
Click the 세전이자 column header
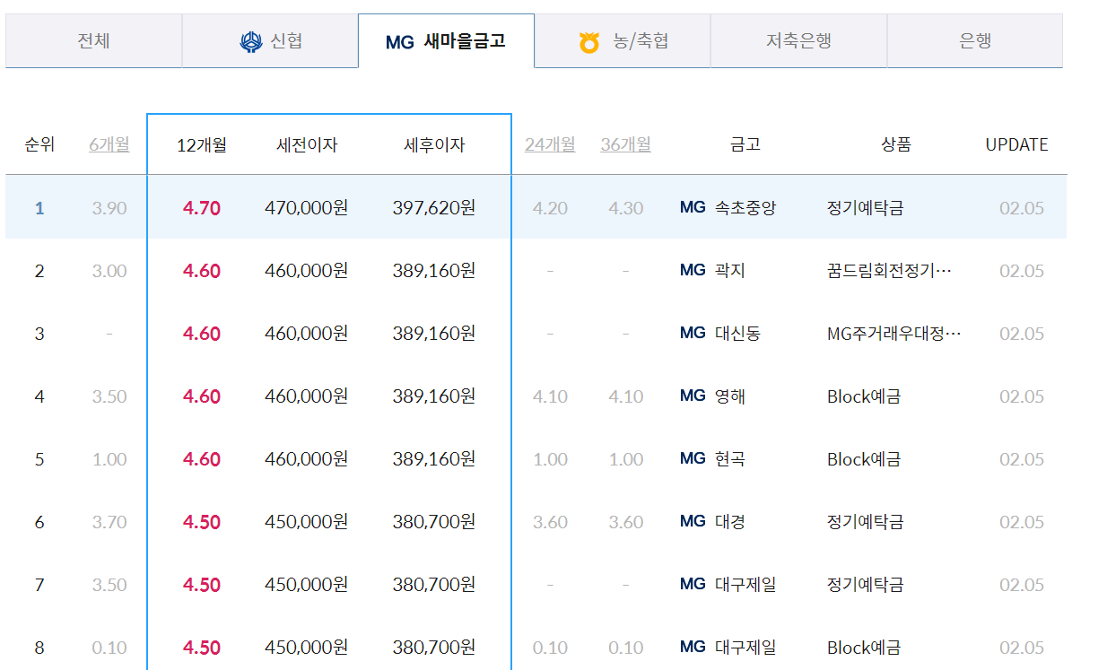point(307,144)
